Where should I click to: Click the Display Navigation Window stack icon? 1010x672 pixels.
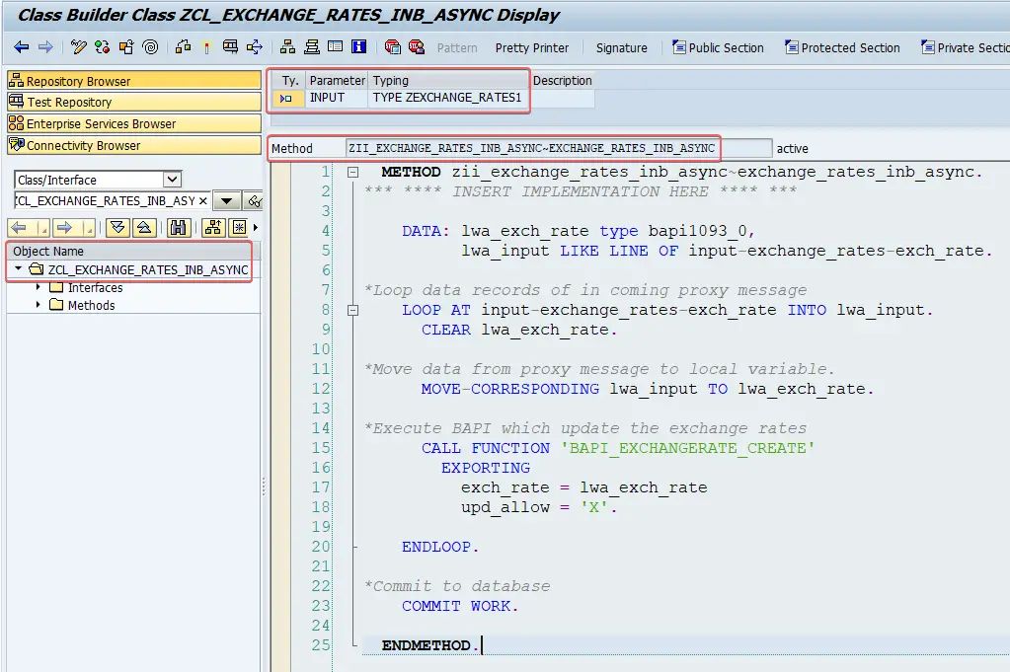312,47
